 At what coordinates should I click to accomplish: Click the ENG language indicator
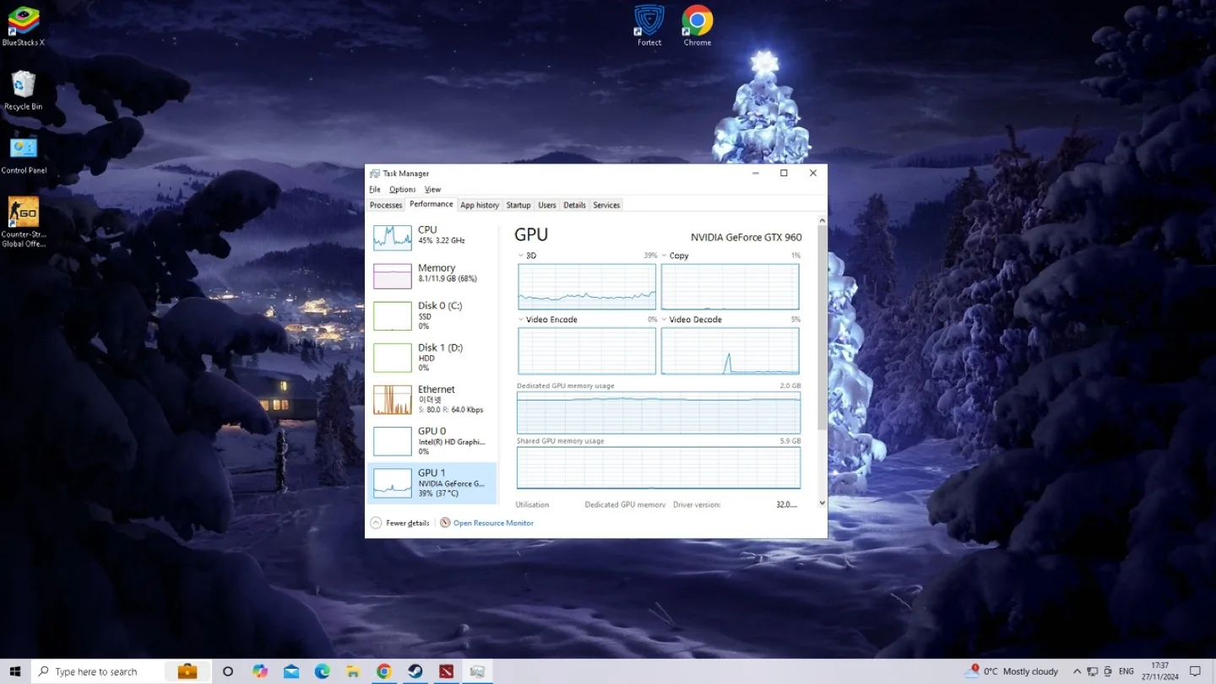pyautogui.click(x=1126, y=671)
